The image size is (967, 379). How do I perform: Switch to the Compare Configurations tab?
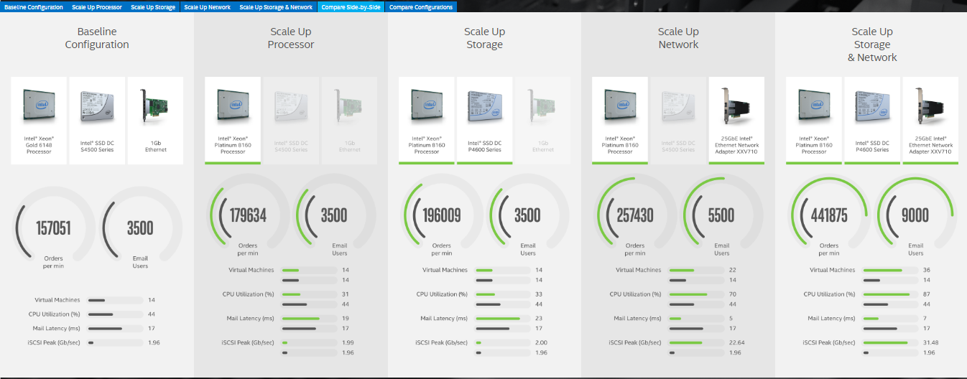421,6
